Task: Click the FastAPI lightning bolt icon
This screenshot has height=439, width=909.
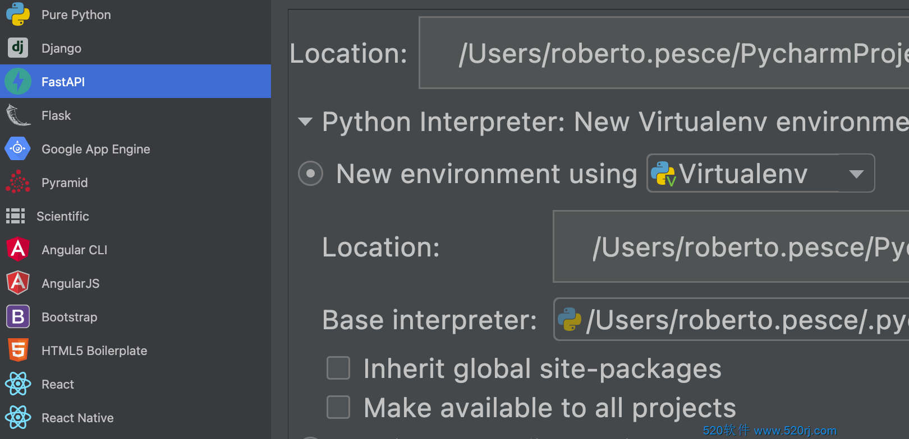Action: (x=18, y=82)
